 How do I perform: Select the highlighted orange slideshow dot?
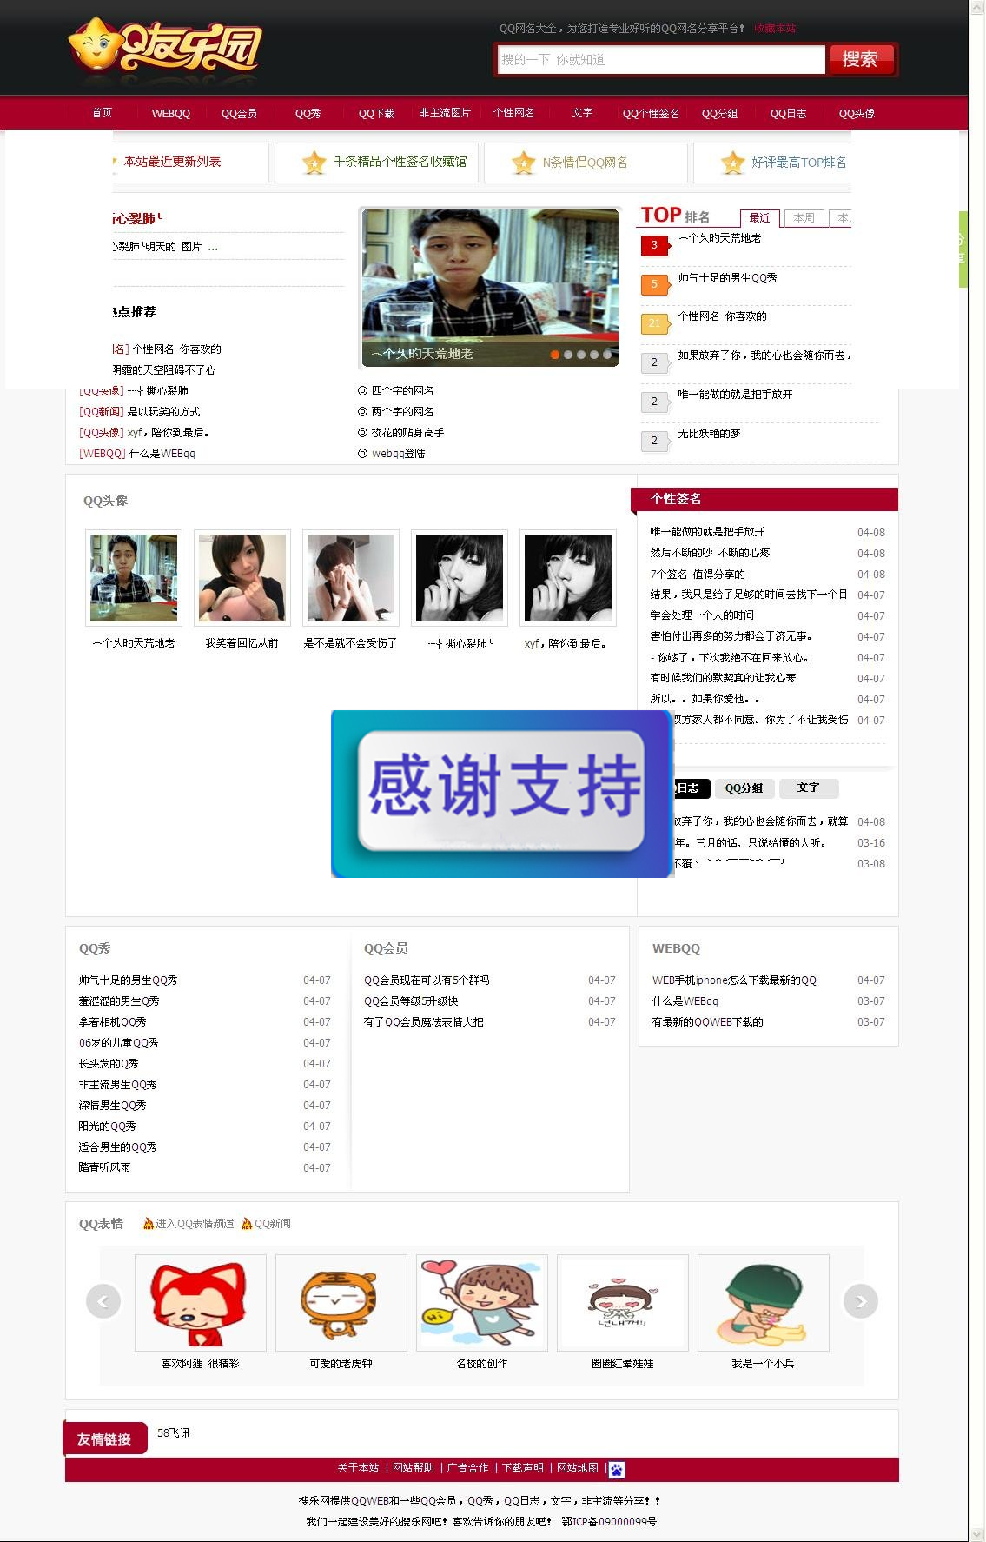tap(555, 355)
